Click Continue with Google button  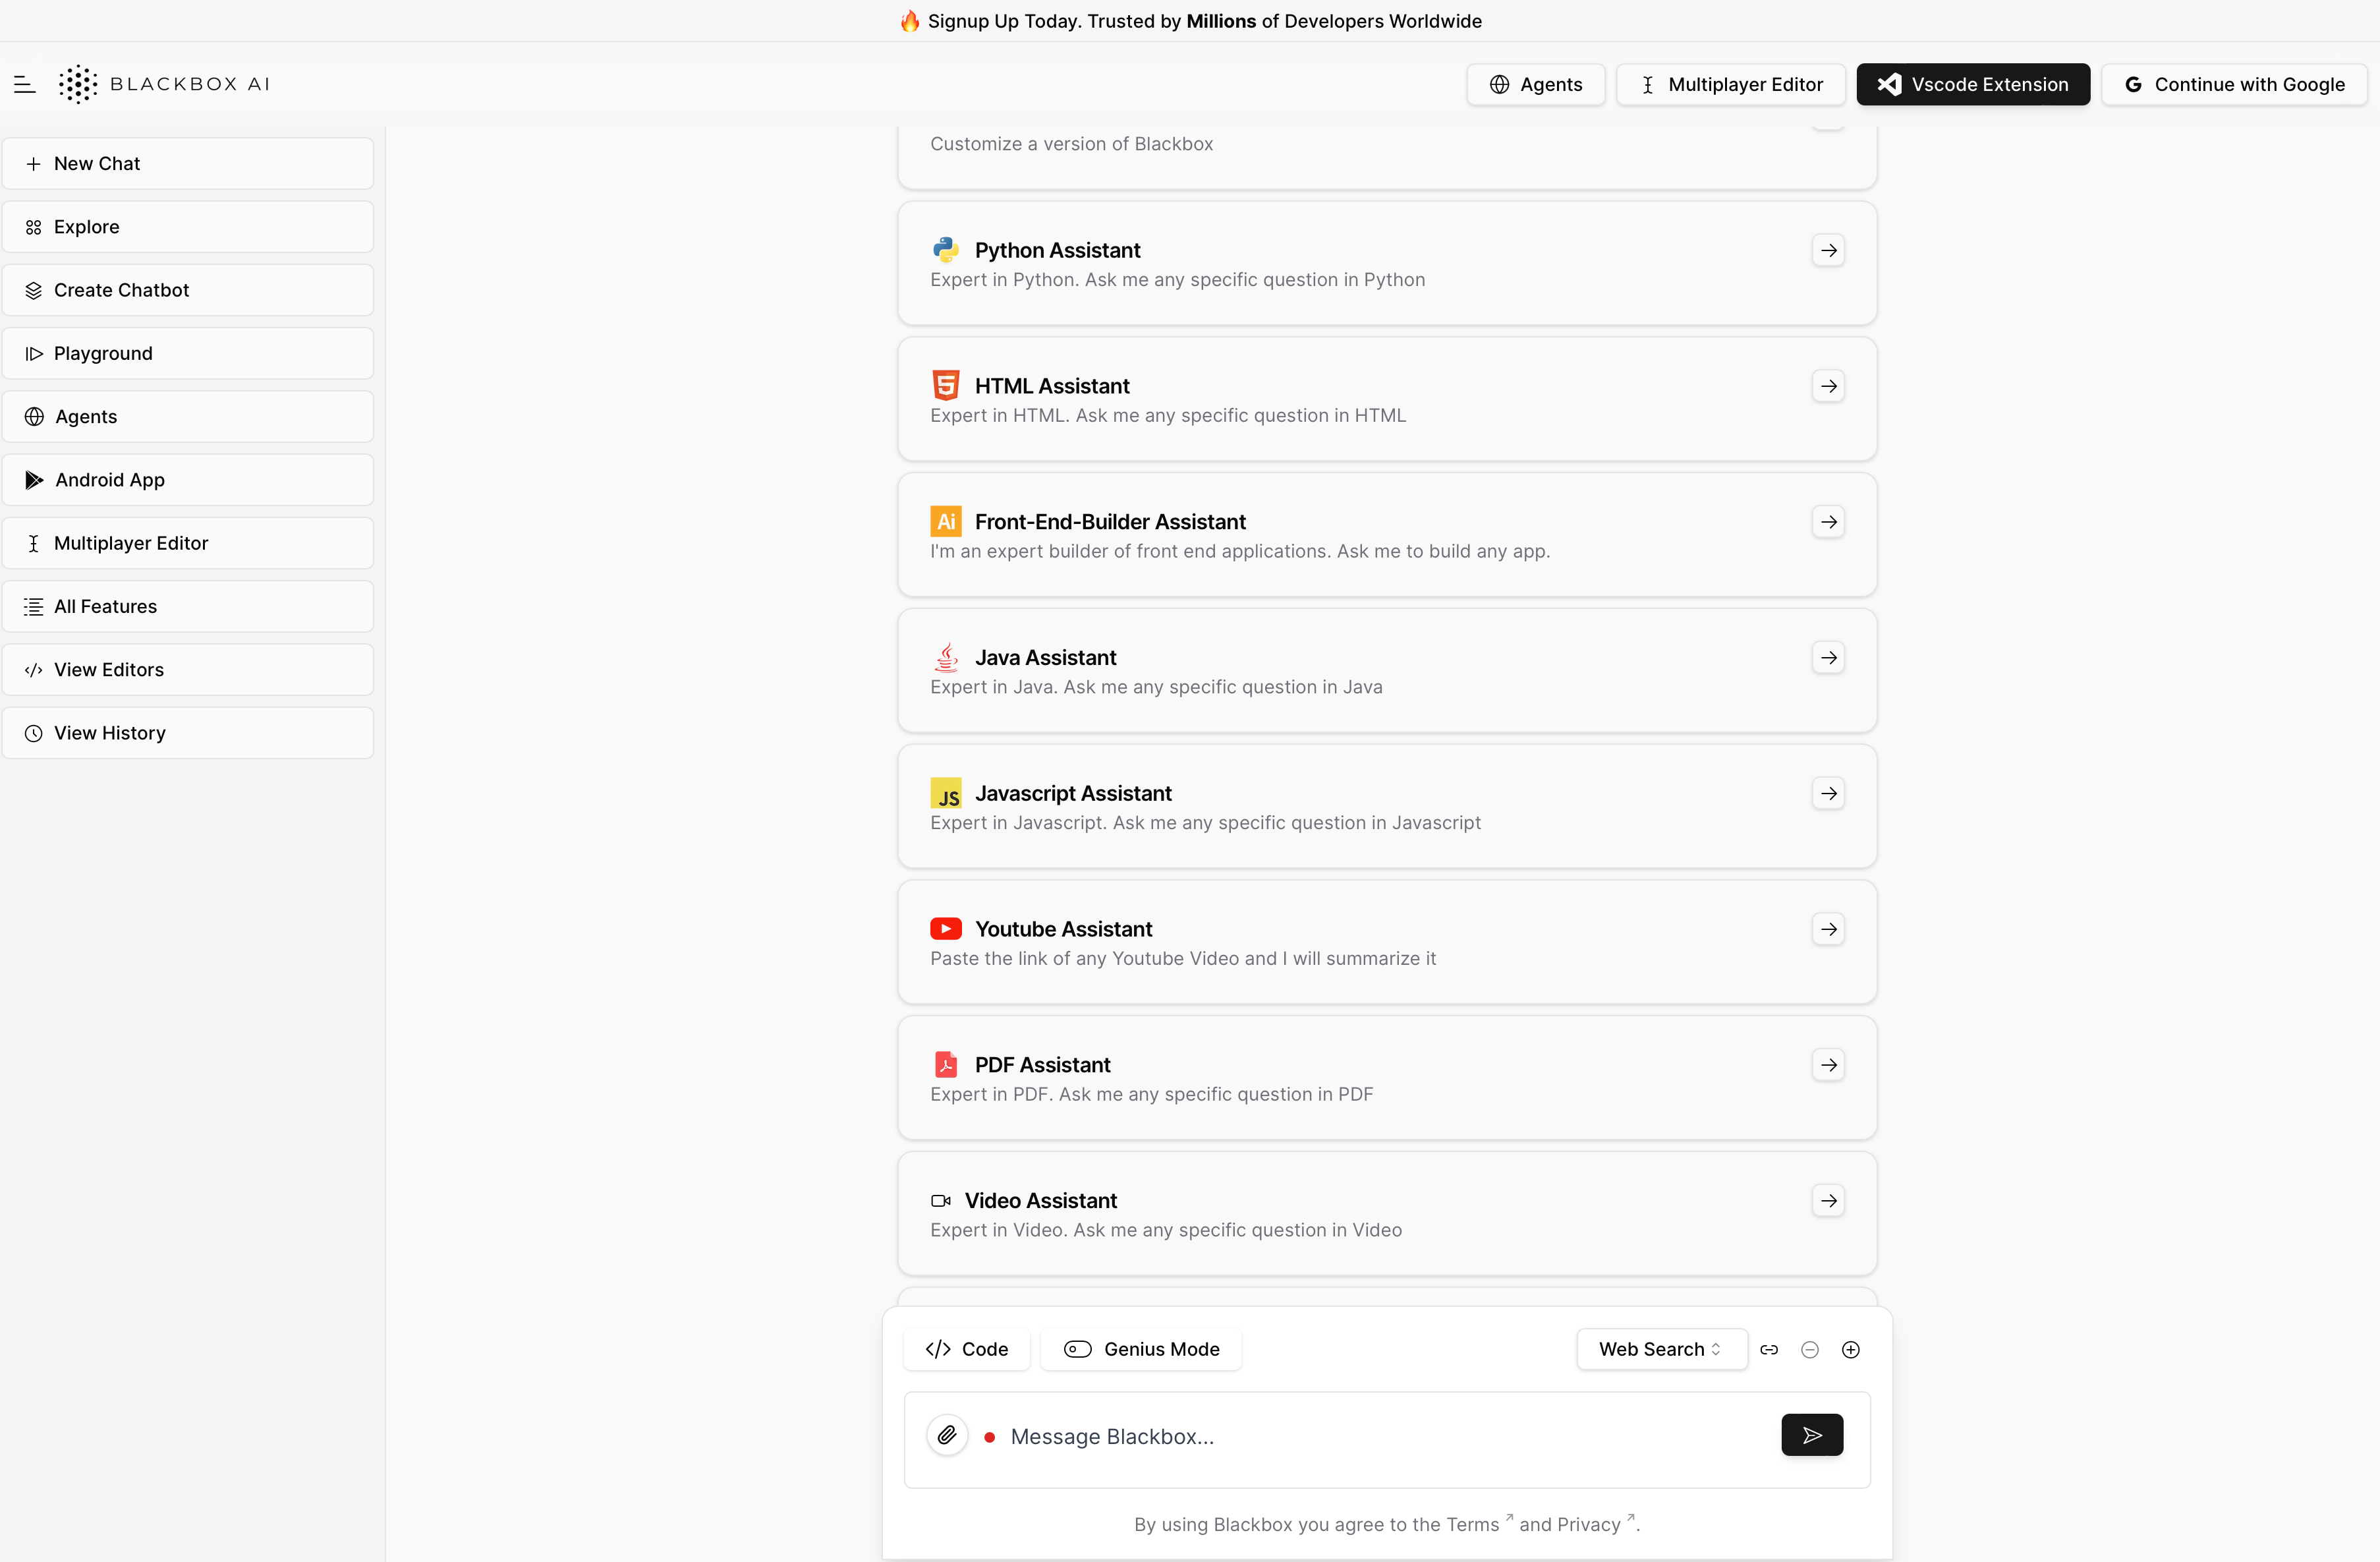click(2233, 85)
